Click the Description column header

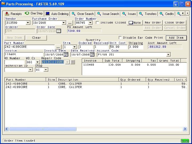[87, 79]
